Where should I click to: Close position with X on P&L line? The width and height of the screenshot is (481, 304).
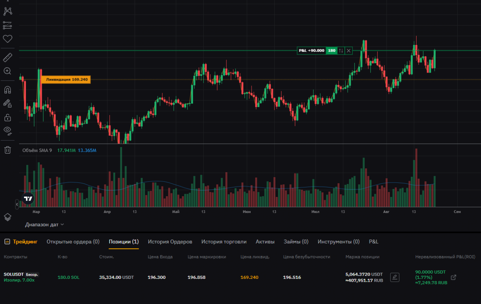349,51
